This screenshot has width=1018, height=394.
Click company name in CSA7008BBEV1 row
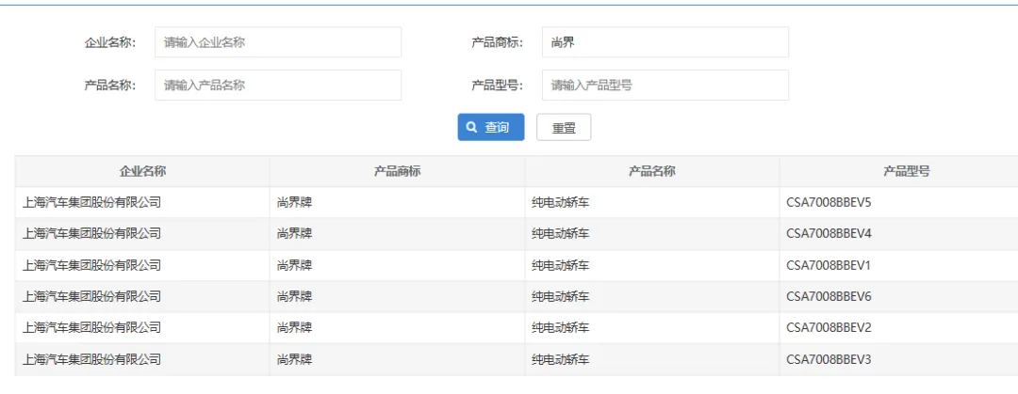click(91, 265)
